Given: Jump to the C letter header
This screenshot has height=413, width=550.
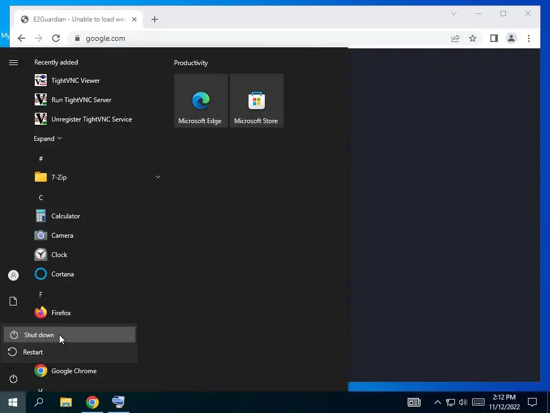Looking at the screenshot, I should point(41,197).
